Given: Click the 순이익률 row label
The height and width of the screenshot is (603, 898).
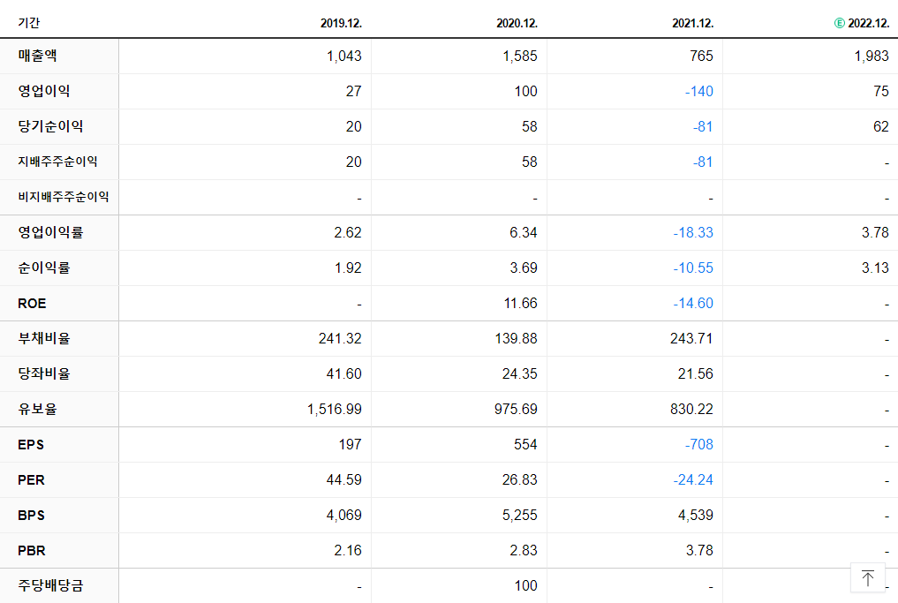Looking at the screenshot, I should 43,268.
